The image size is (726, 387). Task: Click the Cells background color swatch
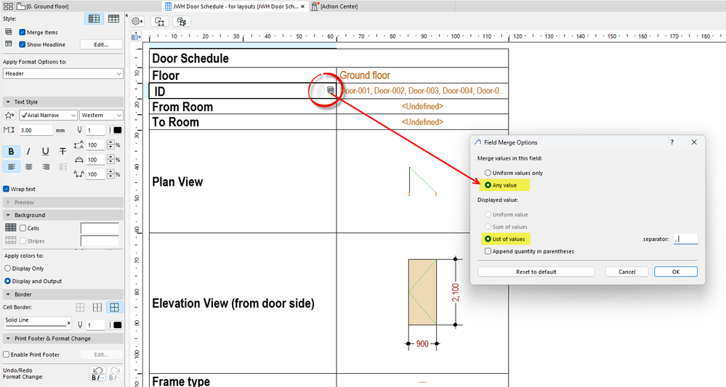[x=100, y=228]
